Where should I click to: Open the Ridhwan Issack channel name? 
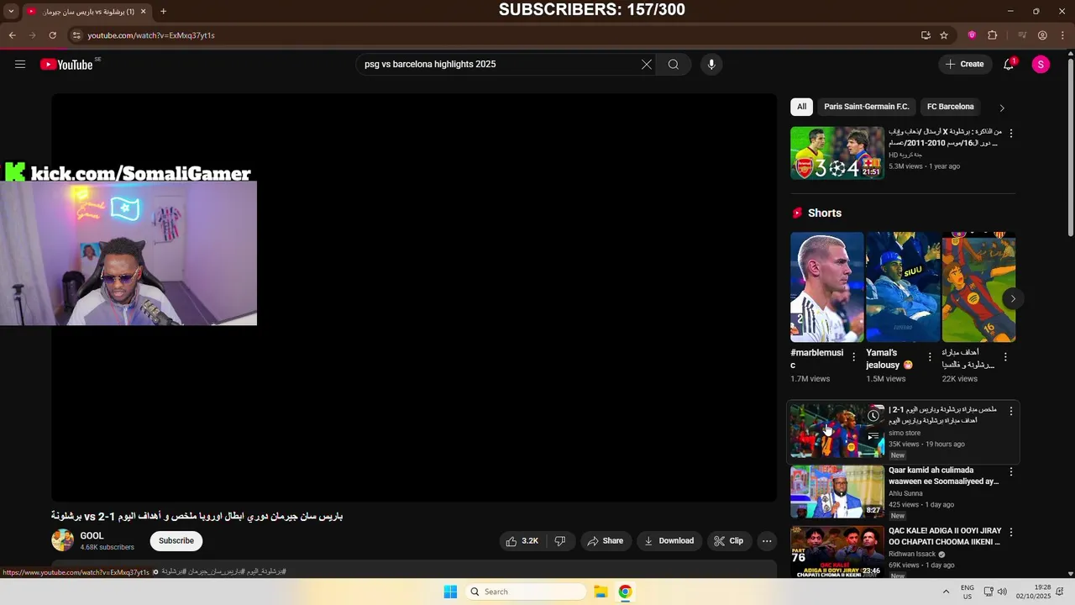(x=912, y=555)
